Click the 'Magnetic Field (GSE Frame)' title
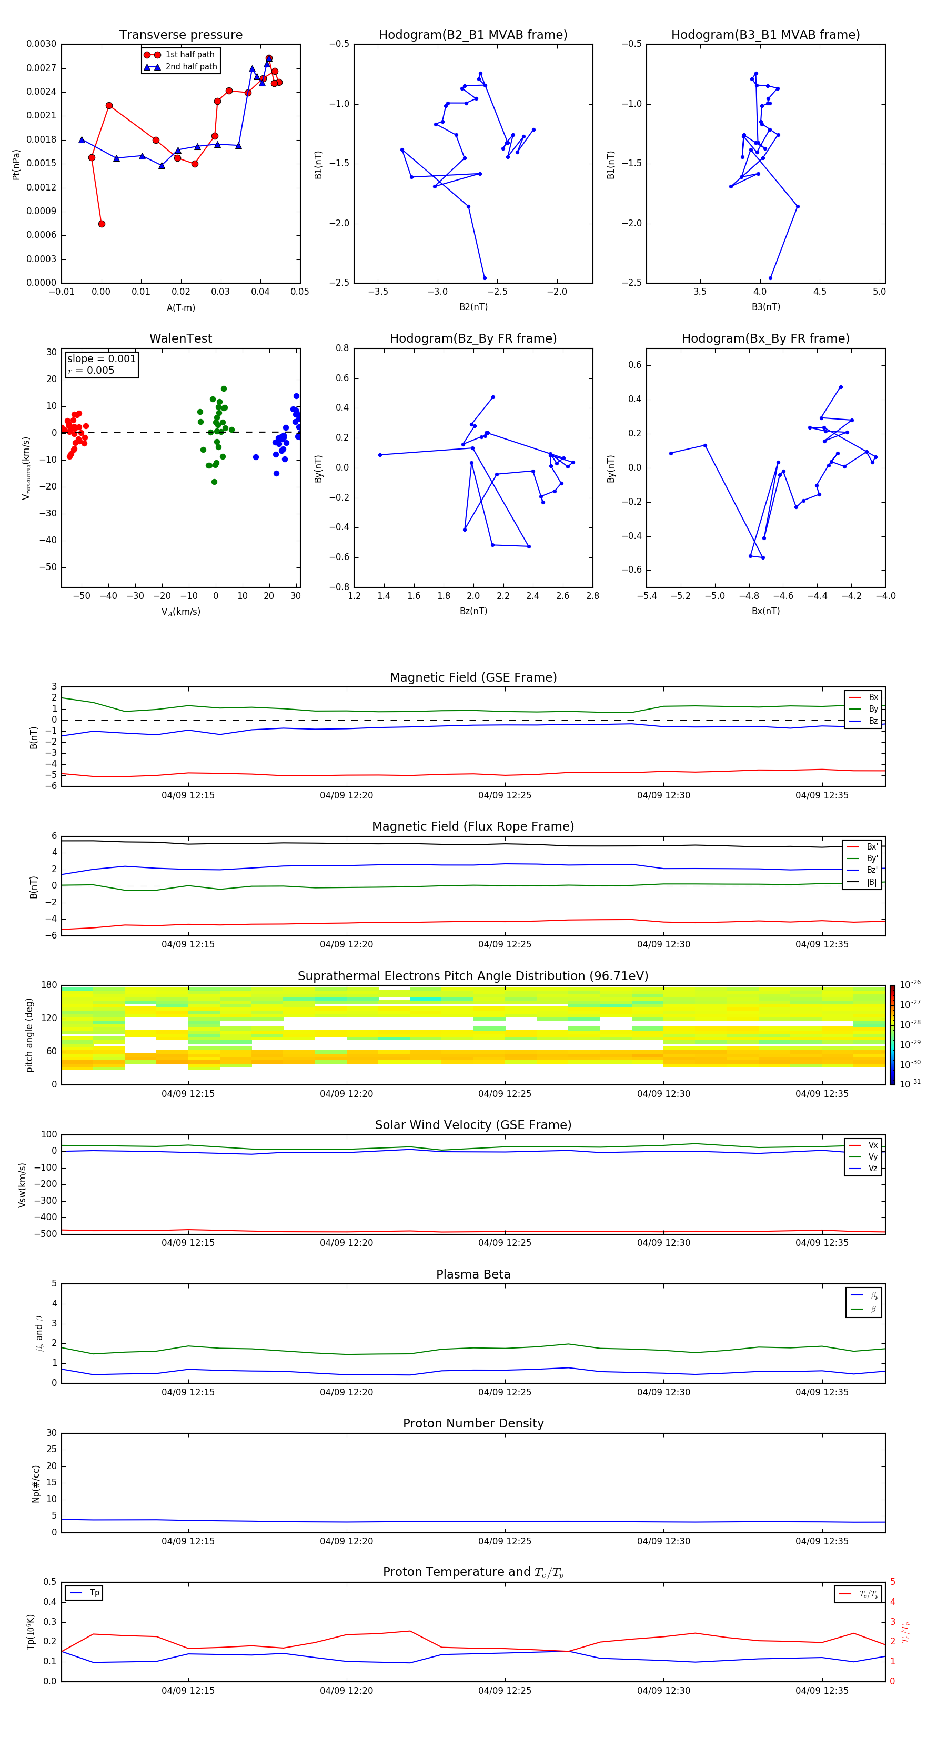Image resolution: width=947 pixels, height=1737 pixels. (x=473, y=677)
